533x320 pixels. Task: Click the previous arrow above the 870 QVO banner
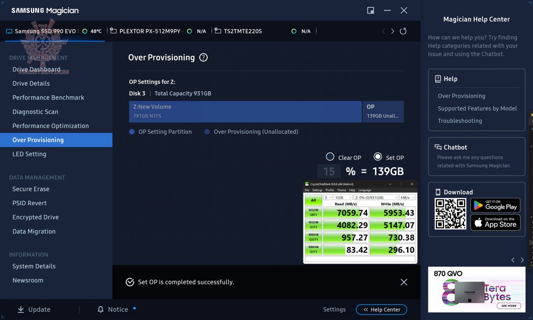click(x=513, y=260)
